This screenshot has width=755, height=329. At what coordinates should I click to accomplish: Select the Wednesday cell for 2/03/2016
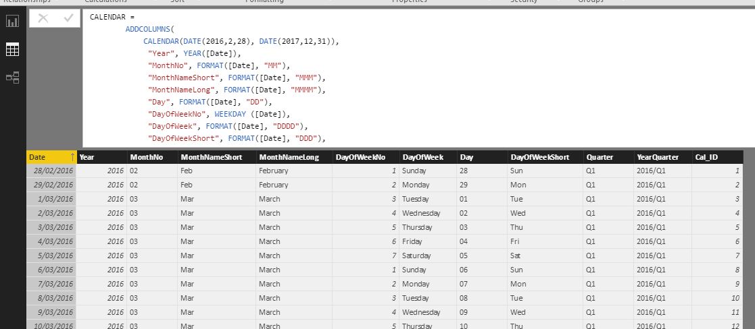click(428, 213)
